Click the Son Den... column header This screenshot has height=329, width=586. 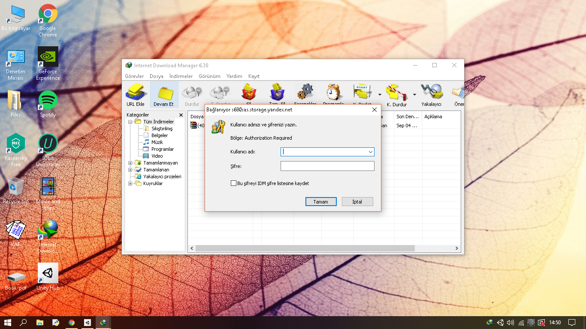[x=408, y=117]
